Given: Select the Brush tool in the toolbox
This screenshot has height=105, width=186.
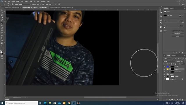Looking at the screenshot, I should tap(2, 23).
